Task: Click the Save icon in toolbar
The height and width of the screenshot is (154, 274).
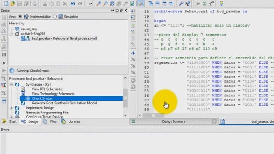Action: coord(19,3)
